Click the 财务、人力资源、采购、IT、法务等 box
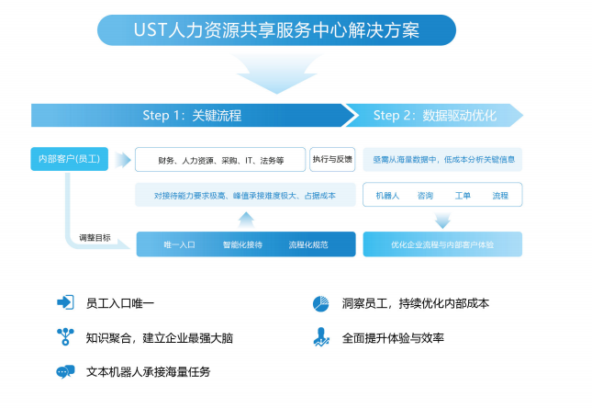This screenshot has height=408, width=592. [x=220, y=160]
